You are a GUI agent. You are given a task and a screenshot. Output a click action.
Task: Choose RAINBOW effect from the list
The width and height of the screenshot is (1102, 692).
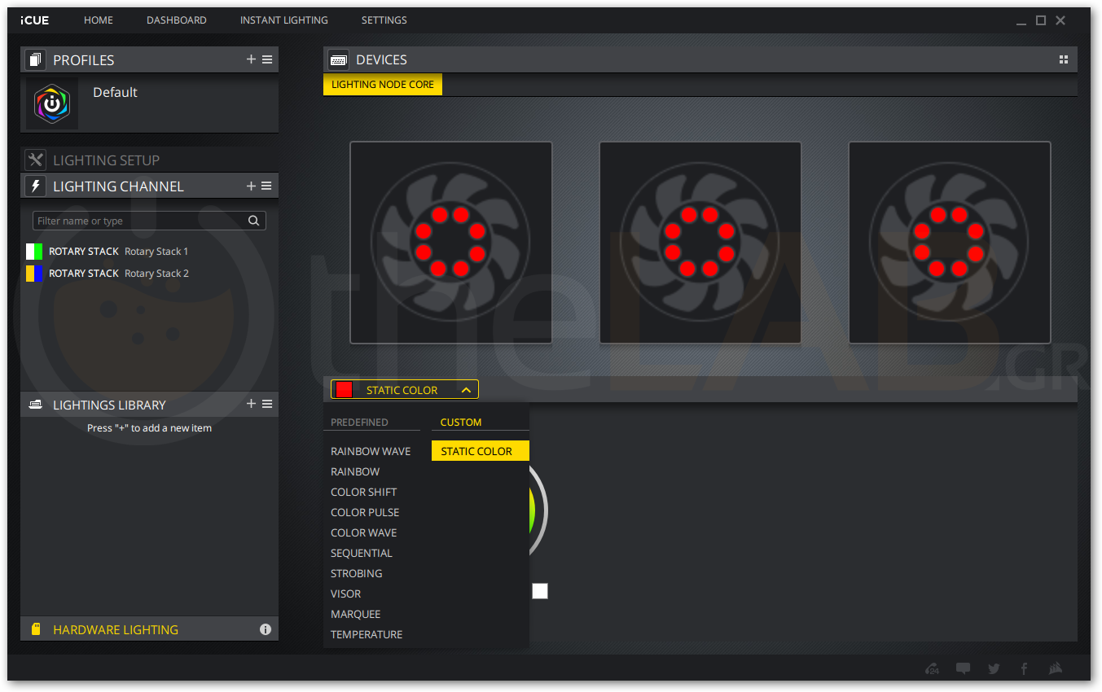[x=355, y=471]
